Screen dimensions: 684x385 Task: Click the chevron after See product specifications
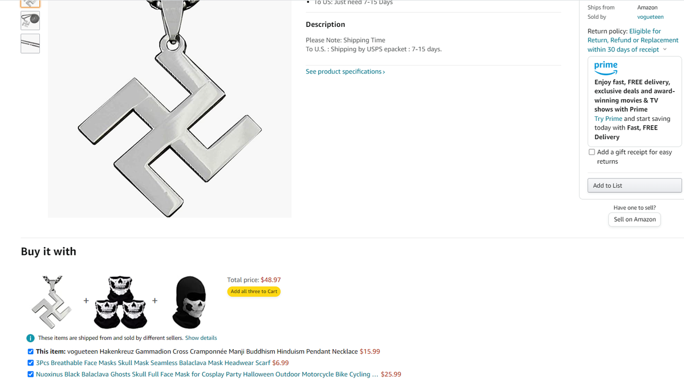[384, 72]
